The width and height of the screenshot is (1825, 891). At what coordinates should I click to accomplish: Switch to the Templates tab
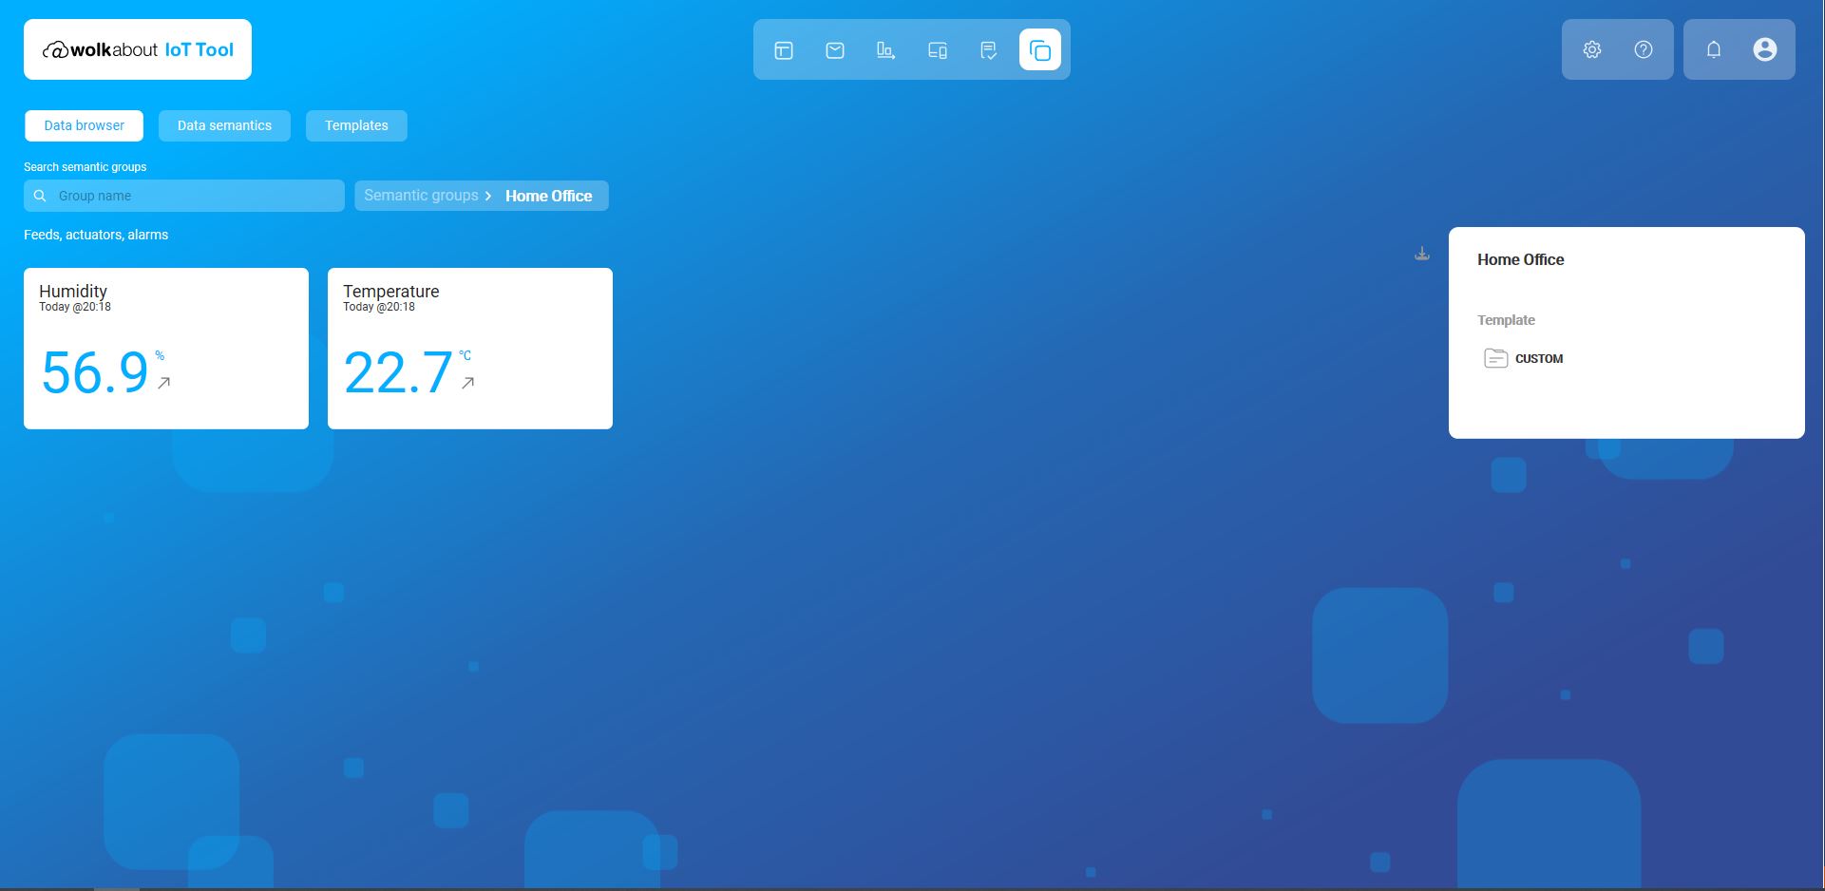[356, 125]
